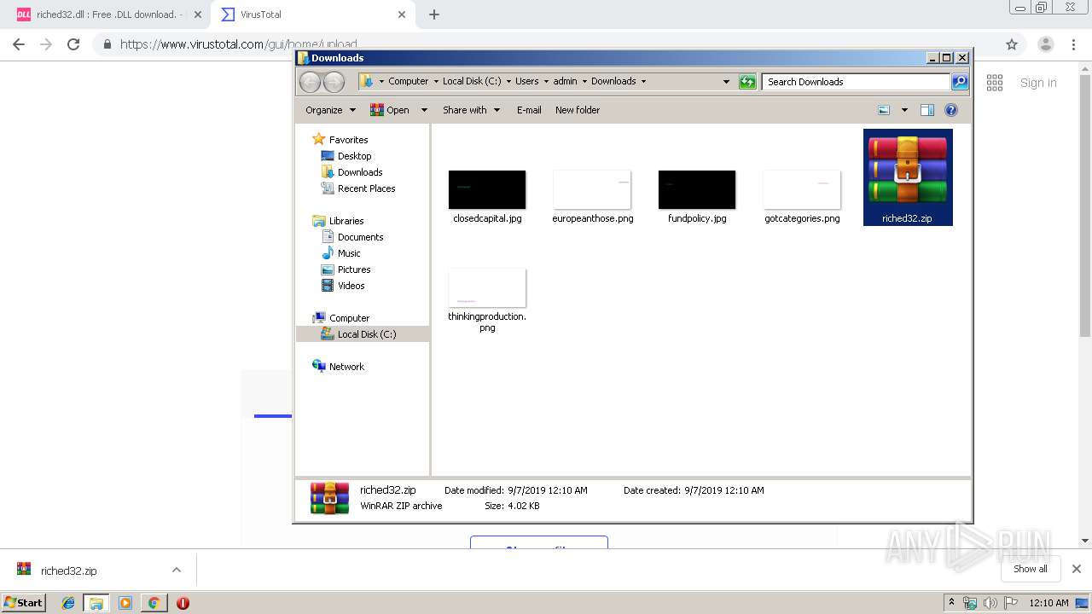The height and width of the screenshot is (614, 1092).
Task: Reload the VirusTotal page
Action: (x=73, y=44)
